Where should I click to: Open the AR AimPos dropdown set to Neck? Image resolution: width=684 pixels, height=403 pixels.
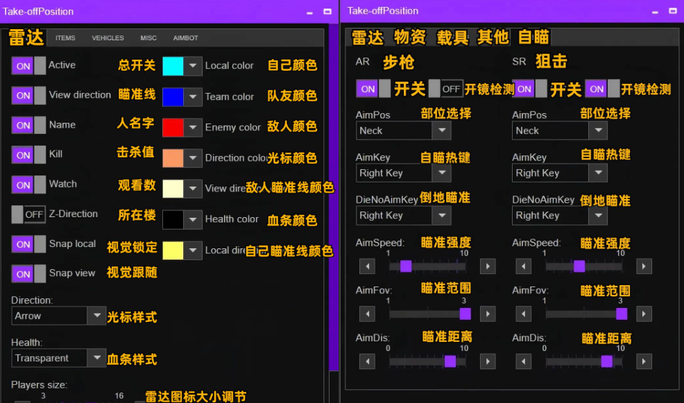pyautogui.click(x=403, y=130)
